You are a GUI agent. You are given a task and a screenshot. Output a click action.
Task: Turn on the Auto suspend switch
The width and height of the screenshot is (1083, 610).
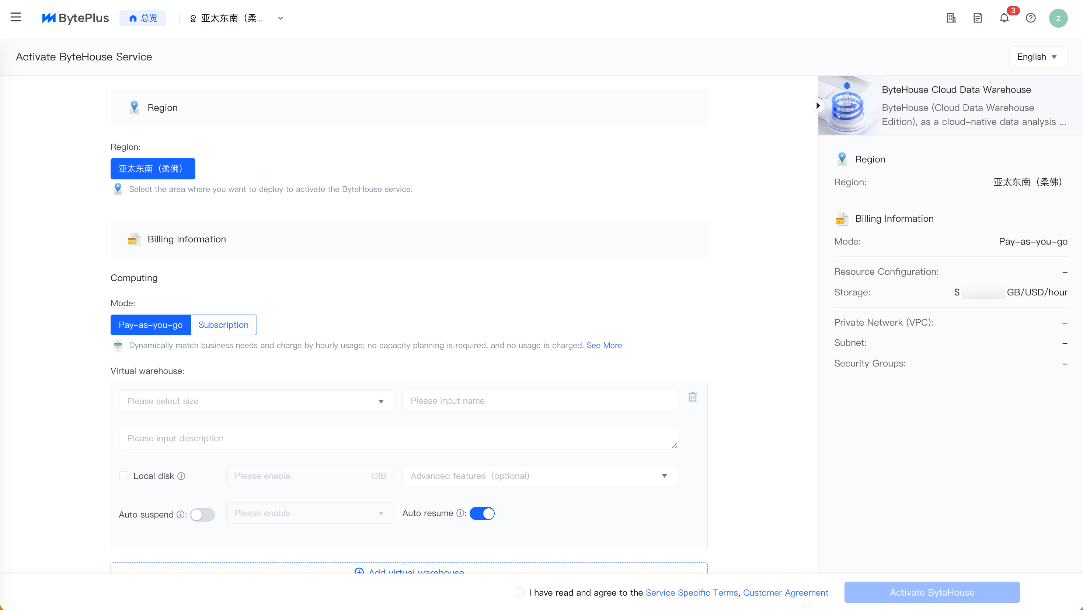202,515
